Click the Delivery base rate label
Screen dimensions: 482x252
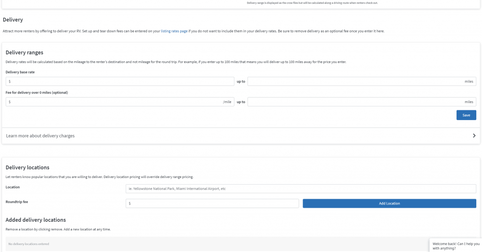tap(20, 72)
